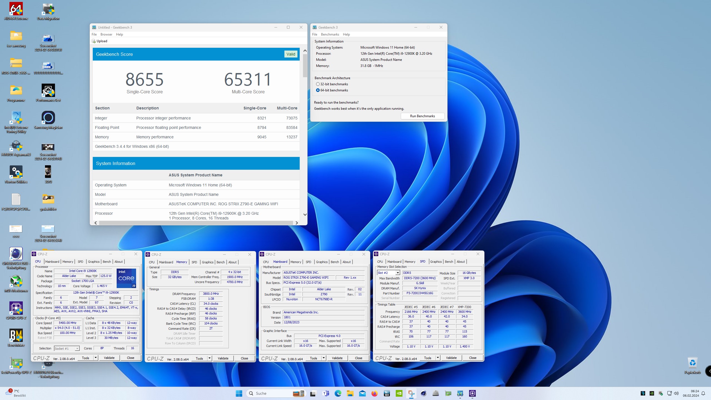Image resolution: width=711 pixels, height=400 pixels.
Task: Open CINEBENCH 2003 Verknüpfung icon
Action: (x=16, y=258)
